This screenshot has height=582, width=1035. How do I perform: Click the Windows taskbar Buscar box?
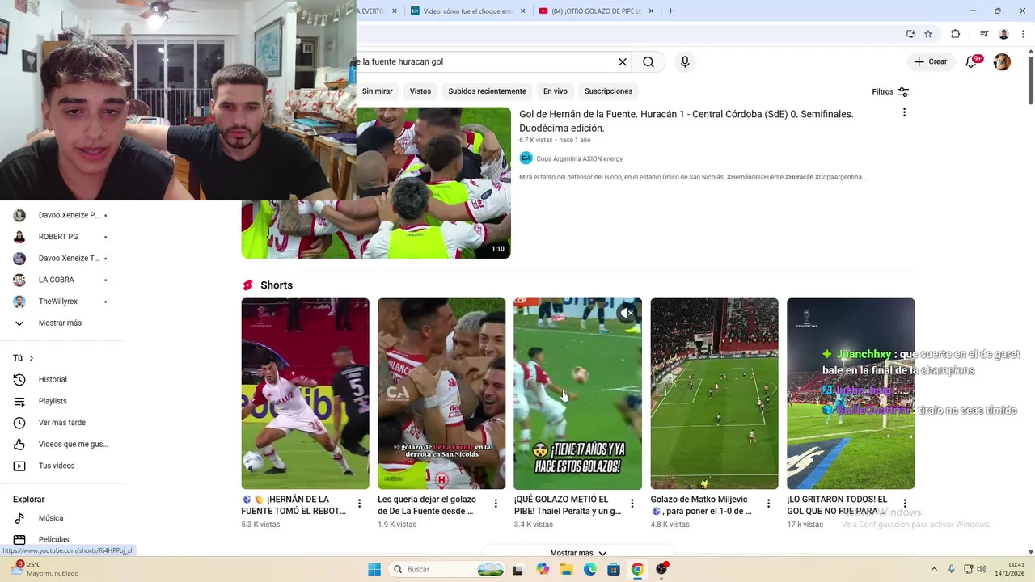pyautogui.click(x=447, y=569)
